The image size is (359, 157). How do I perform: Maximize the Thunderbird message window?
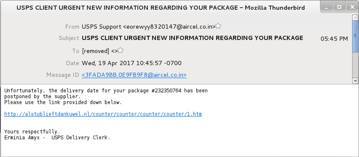click(x=339, y=7)
